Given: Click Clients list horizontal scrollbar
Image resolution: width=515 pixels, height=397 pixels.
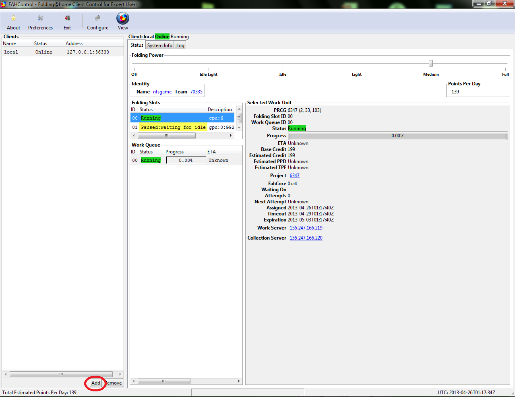Looking at the screenshot, I should [x=61, y=374].
